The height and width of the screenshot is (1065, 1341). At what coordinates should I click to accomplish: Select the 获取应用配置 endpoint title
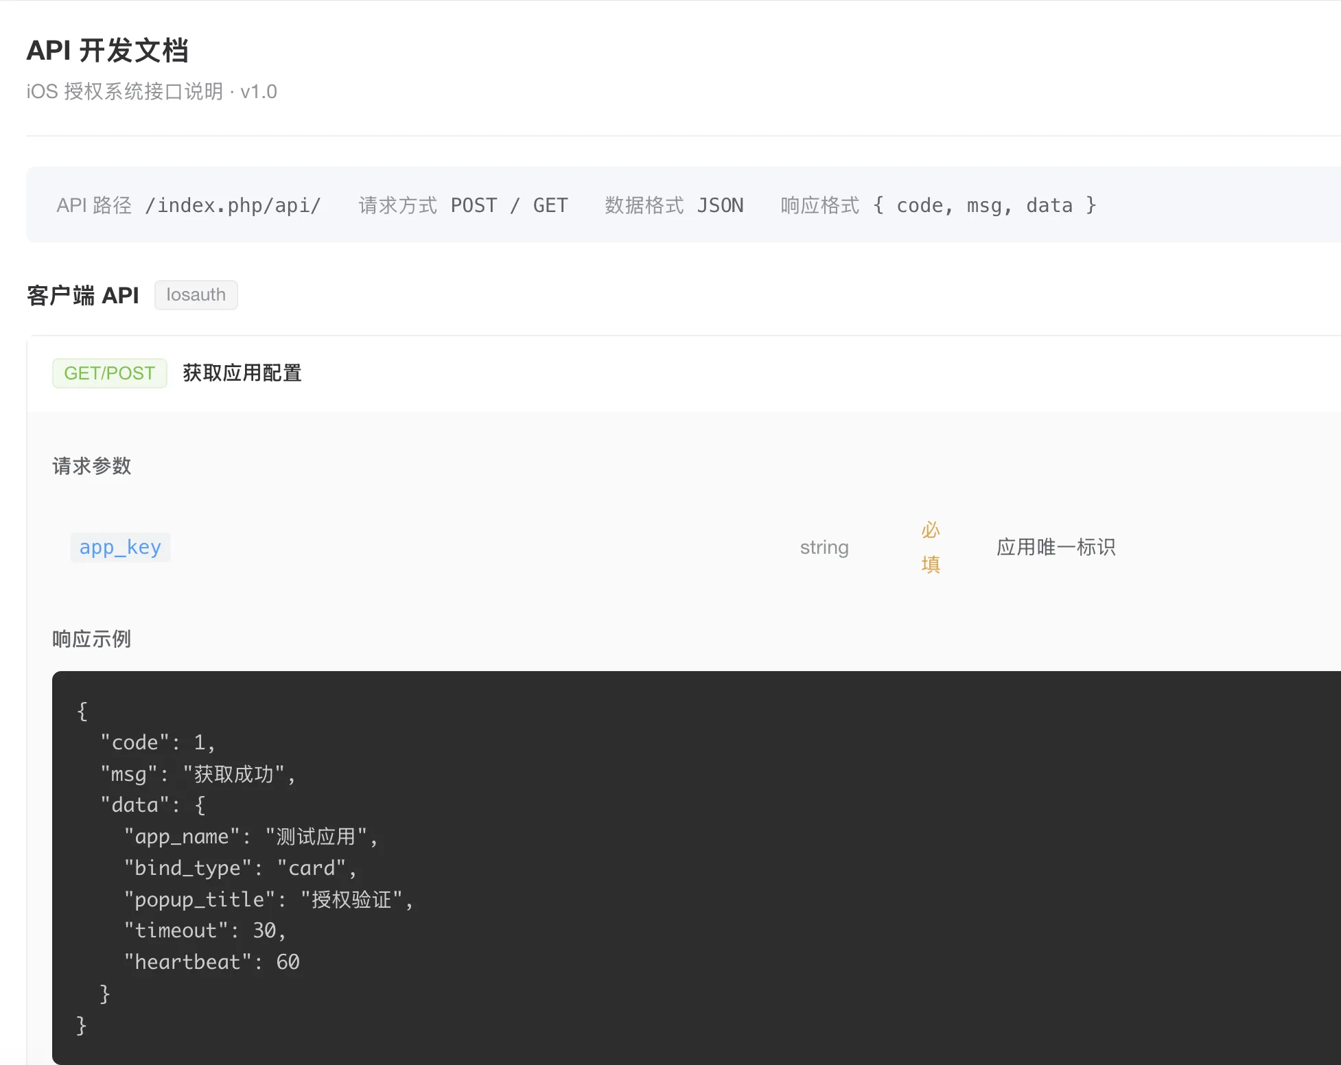click(241, 373)
